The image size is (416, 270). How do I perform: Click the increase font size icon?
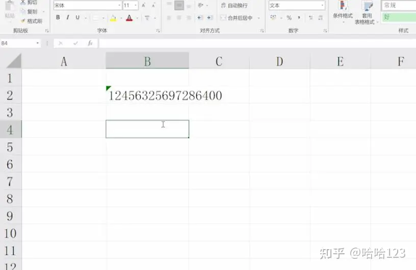144,5
